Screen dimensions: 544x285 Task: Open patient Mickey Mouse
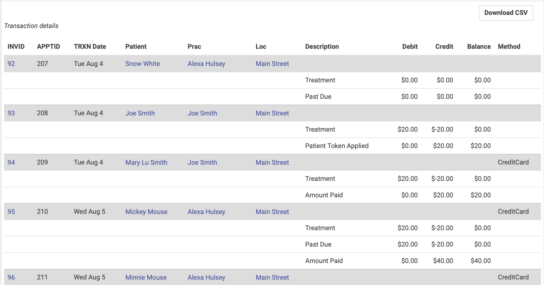pos(146,212)
